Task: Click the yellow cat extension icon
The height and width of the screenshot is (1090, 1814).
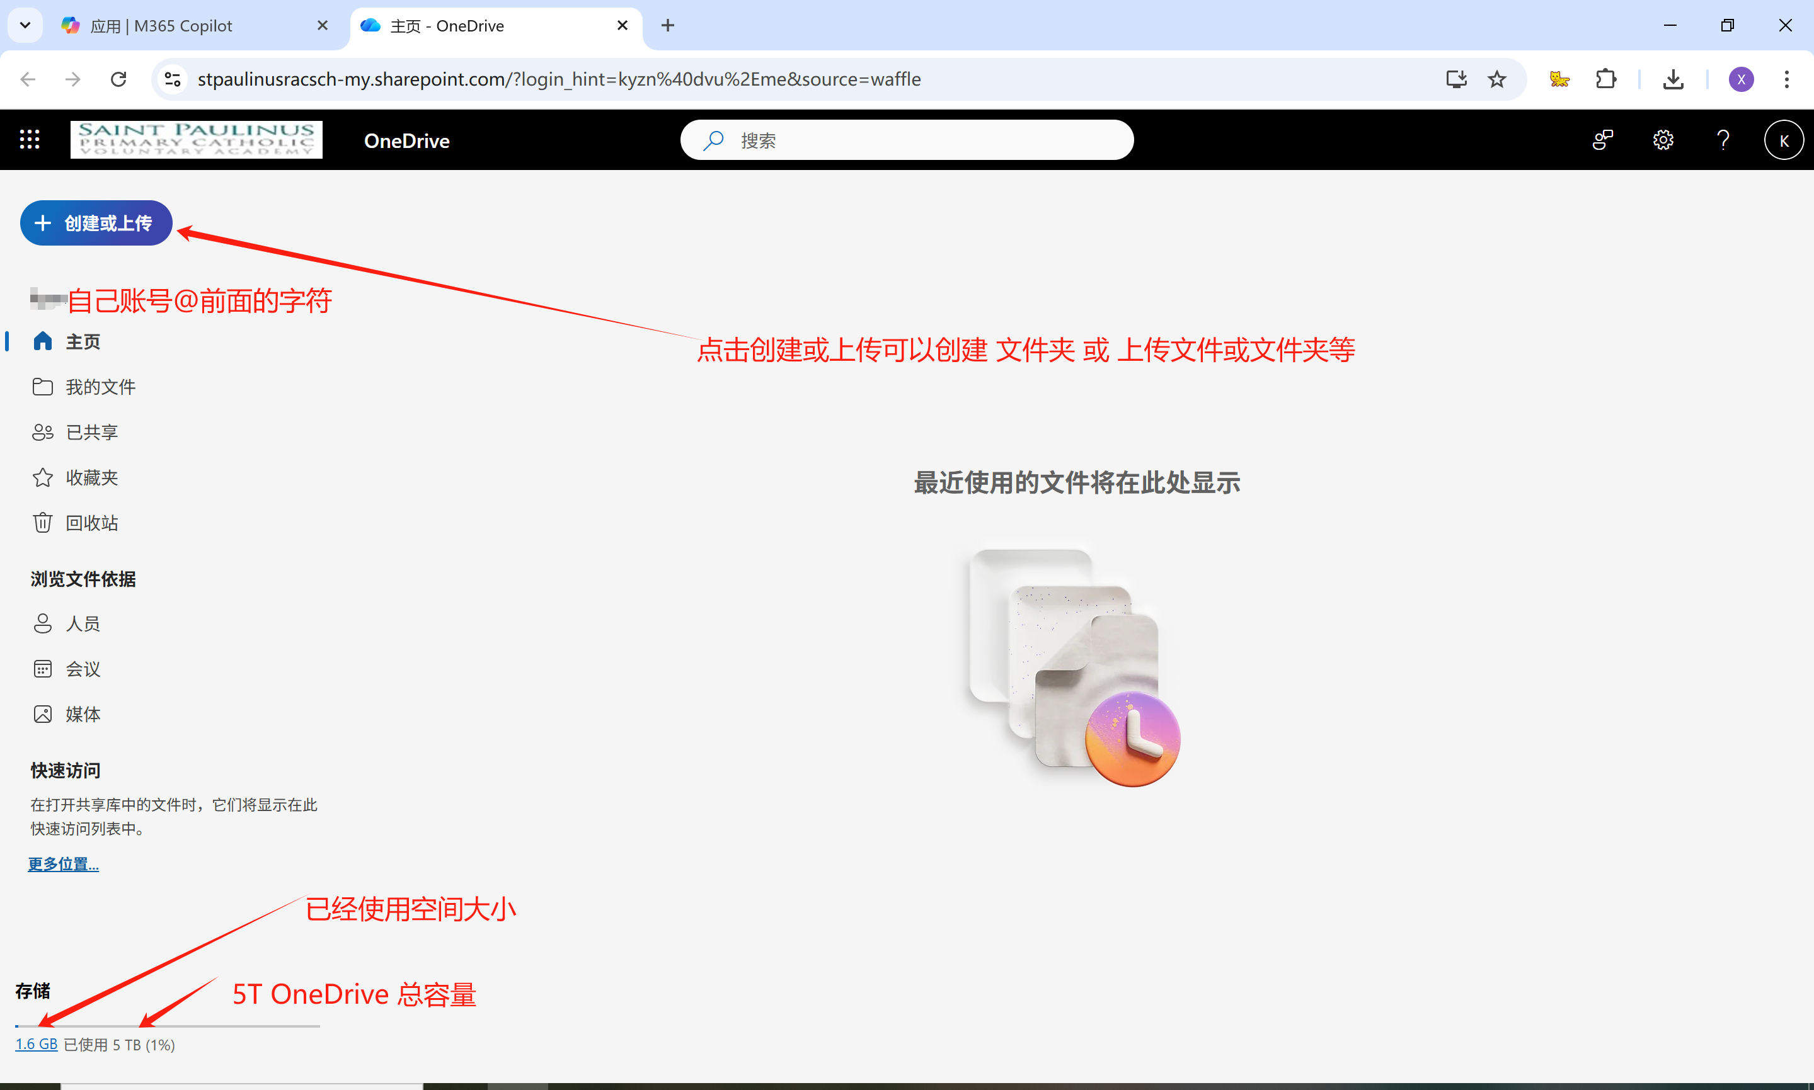Action: click(x=1559, y=79)
